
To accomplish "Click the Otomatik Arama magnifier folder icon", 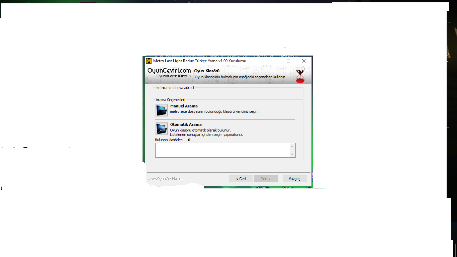I will [162, 128].
